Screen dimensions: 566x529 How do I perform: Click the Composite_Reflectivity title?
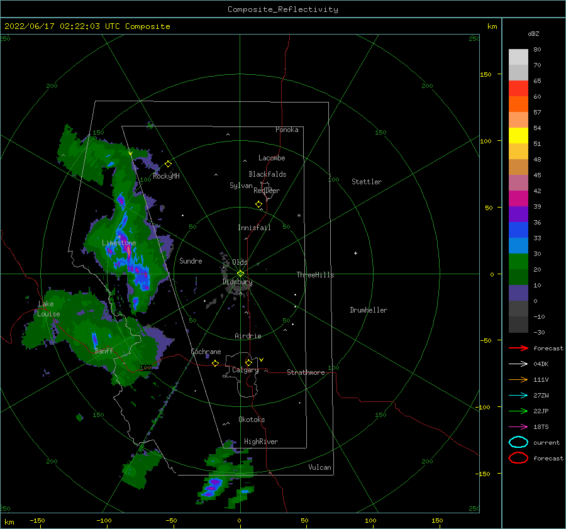click(283, 9)
